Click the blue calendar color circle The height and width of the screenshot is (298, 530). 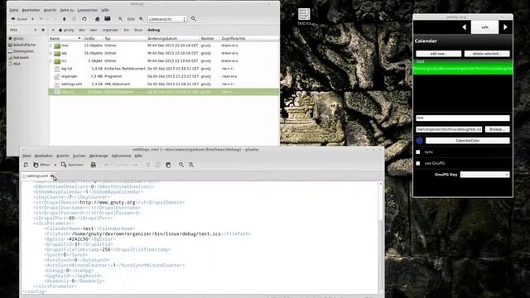coord(420,141)
